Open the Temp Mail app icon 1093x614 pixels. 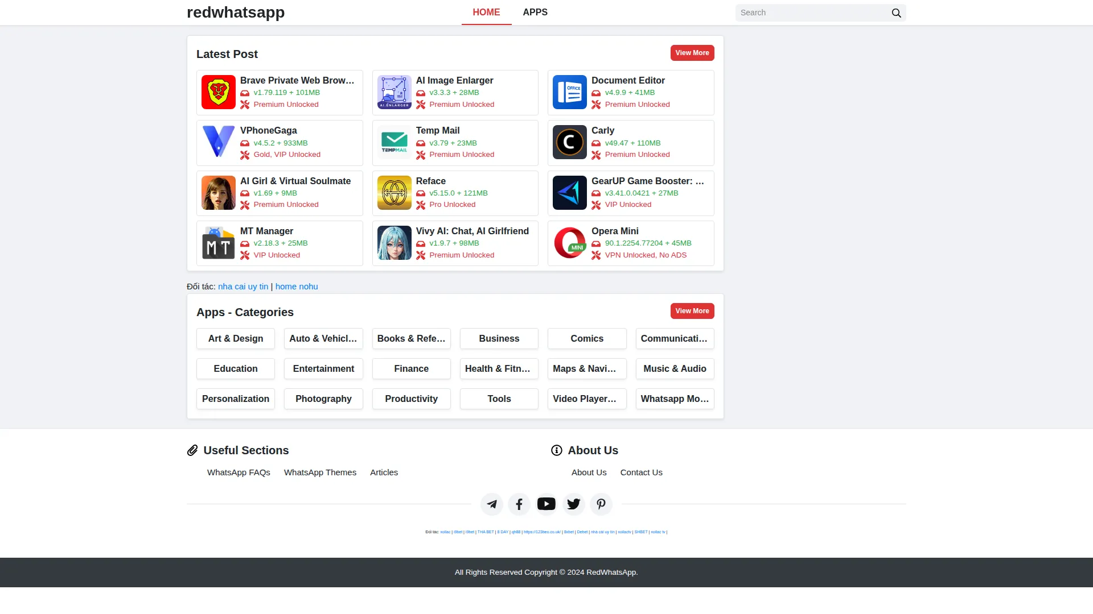tap(394, 142)
